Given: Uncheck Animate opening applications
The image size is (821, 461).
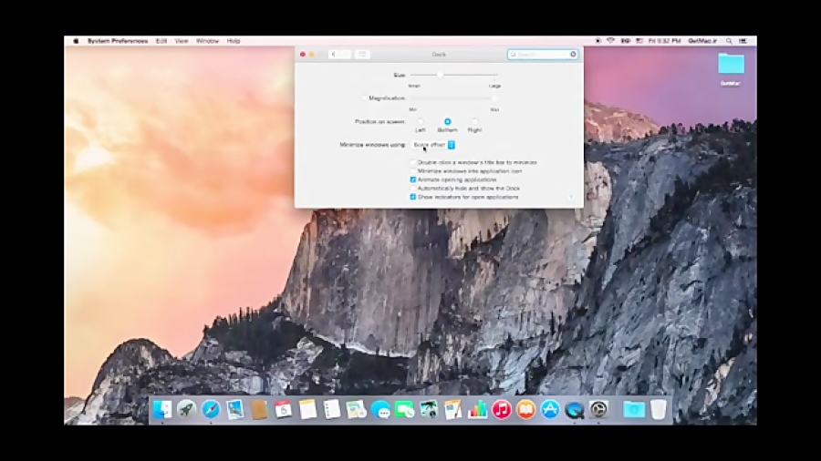Looking at the screenshot, I should [x=413, y=179].
